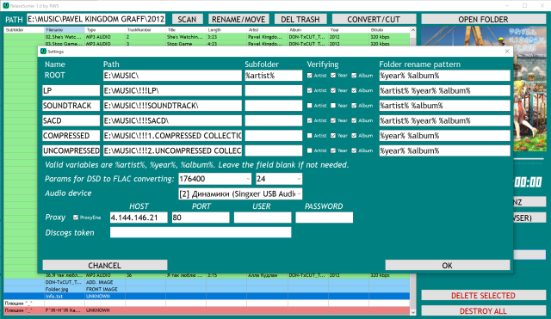This screenshot has height=319, width=551.
Task: Confirm settings with the OK button
Action: pos(448,266)
